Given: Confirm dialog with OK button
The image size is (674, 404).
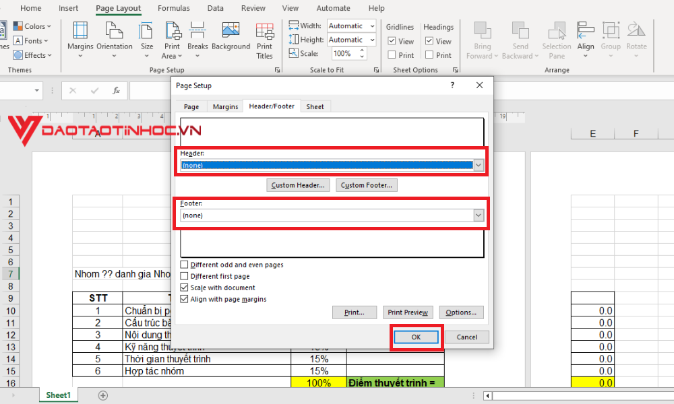Looking at the screenshot, I should [416, 337].
